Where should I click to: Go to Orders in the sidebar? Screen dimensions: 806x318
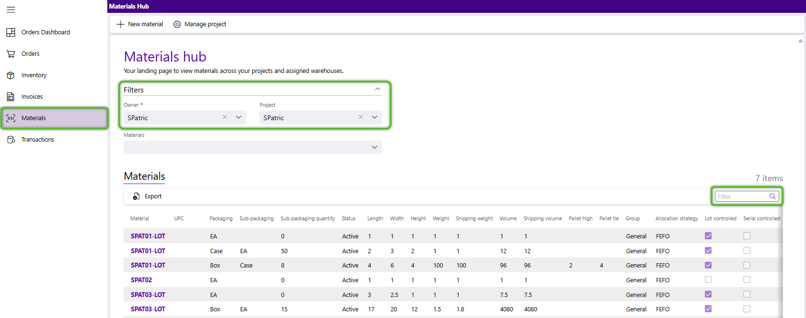tap(31, 54)
